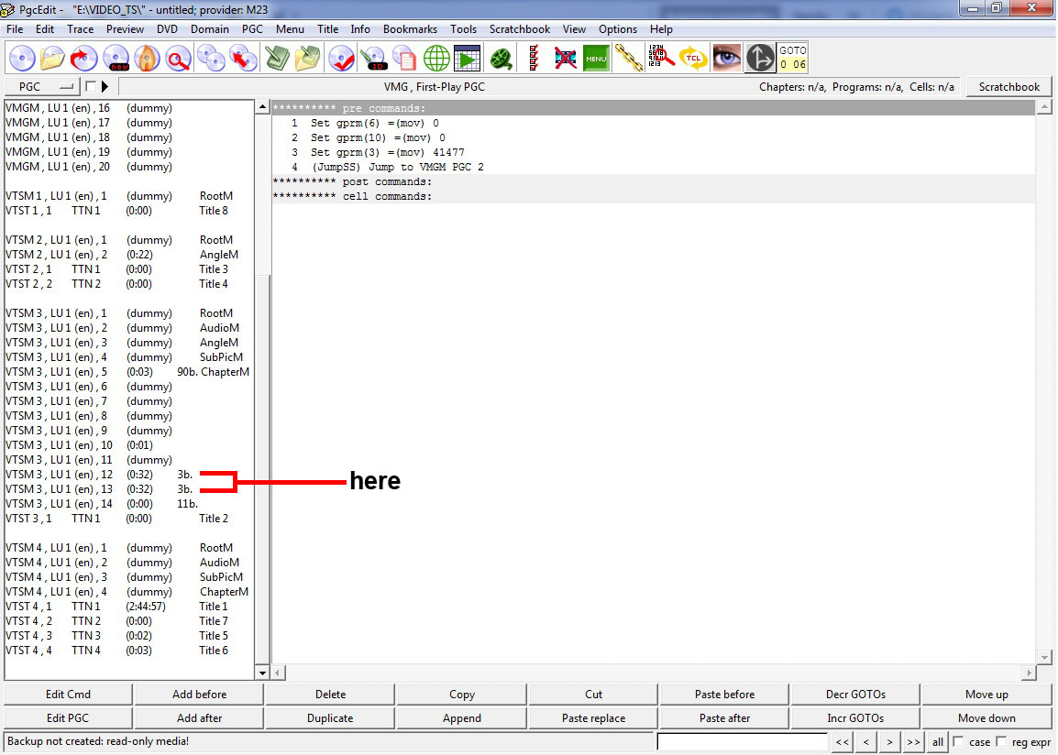
Task: Open the Tools menu
Action: [x=464, y=29]
